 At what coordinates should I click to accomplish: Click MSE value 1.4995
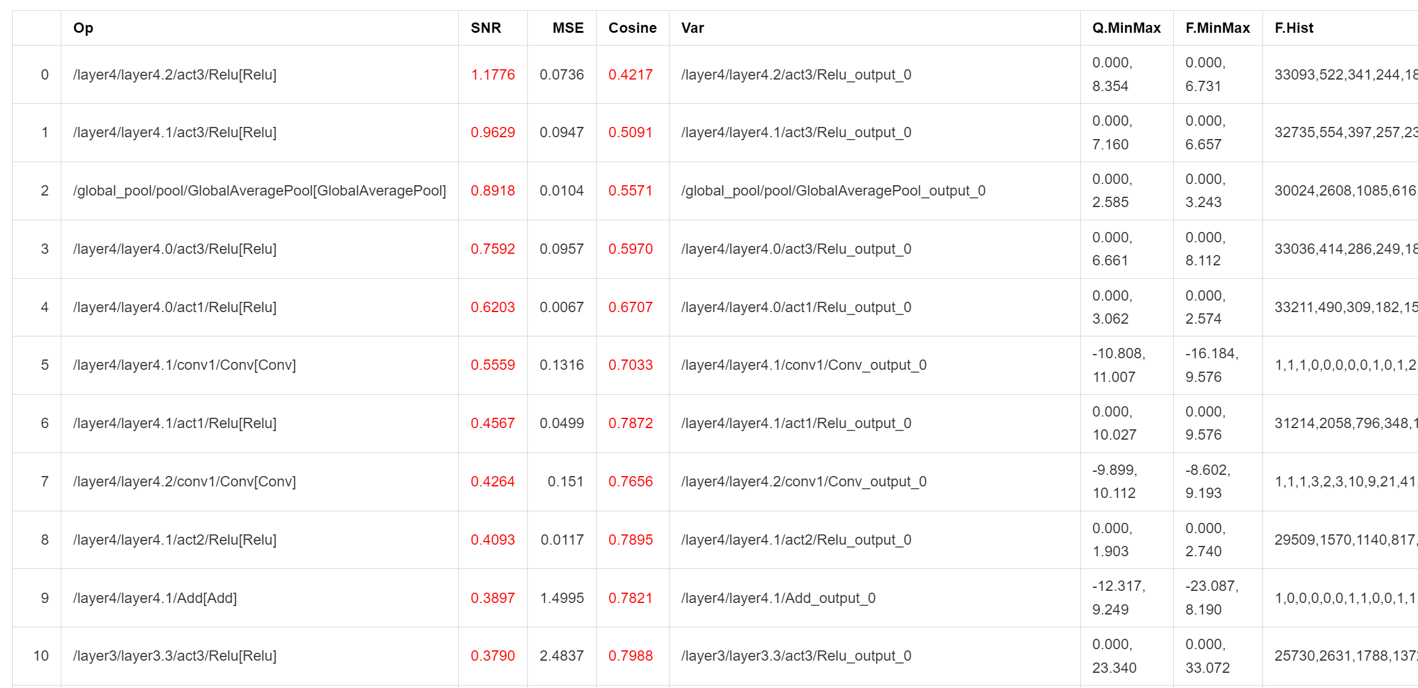click(x=561, y=598)
